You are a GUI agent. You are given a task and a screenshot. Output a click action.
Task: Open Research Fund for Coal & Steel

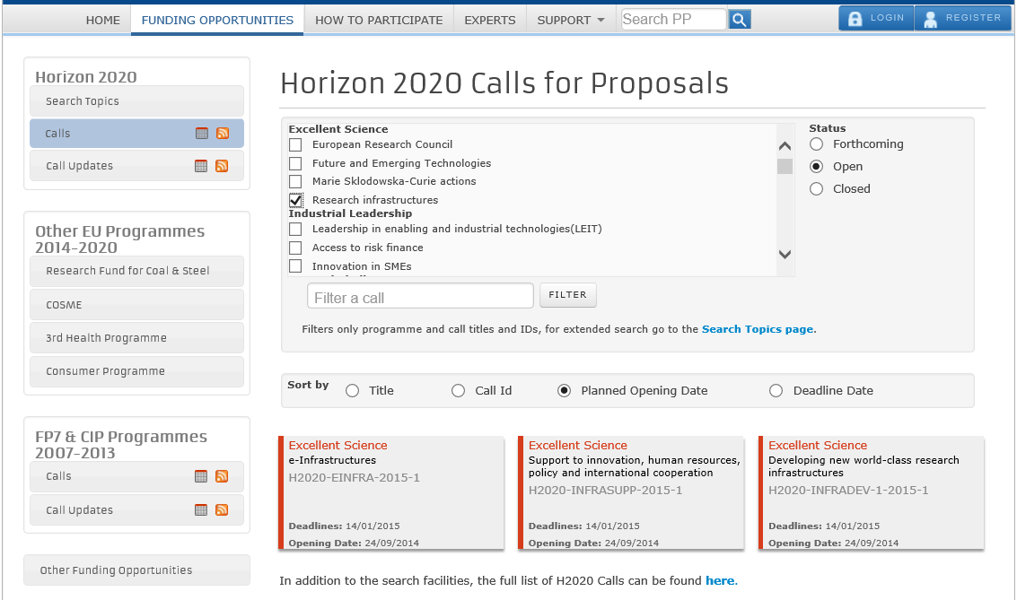pos(136,271)
